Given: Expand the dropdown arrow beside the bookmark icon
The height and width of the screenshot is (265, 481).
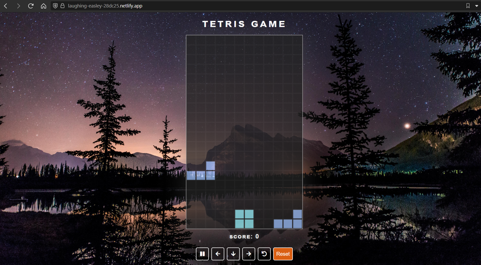Looking at the screenshot, I should pyautogui.click(x=477, y=6).
